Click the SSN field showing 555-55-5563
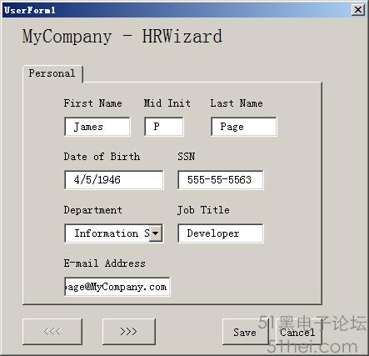The image size is (369, 356). (x=221, y=180)
